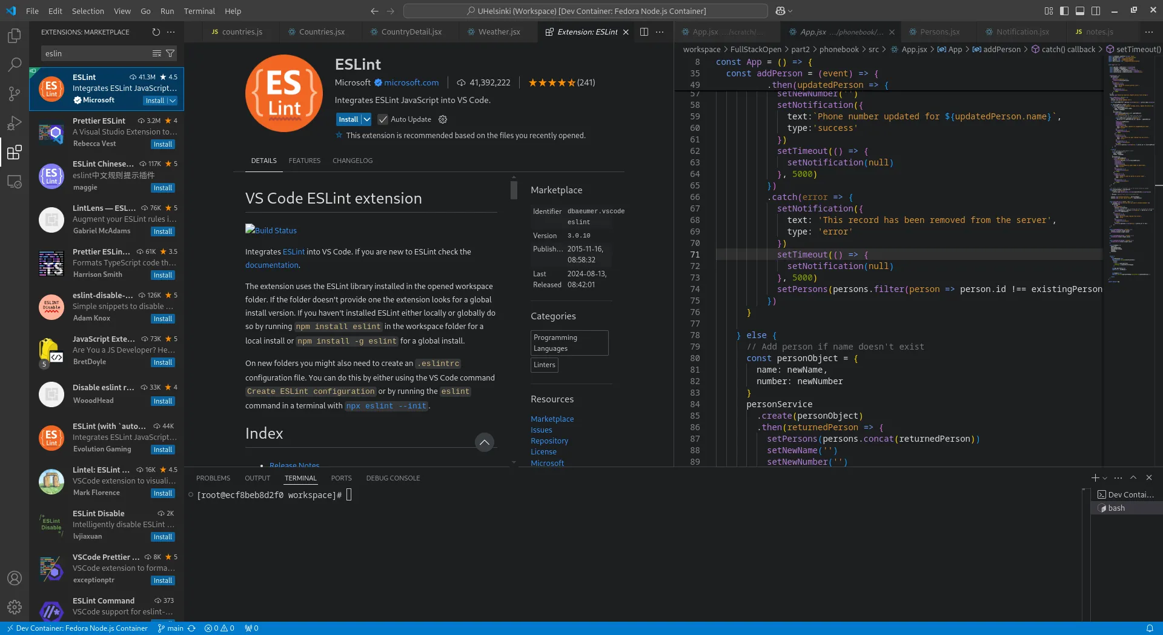The image size is (1163, 635).
Task: Install the Prettier ESLint extension
Action: tap(162, 144)
